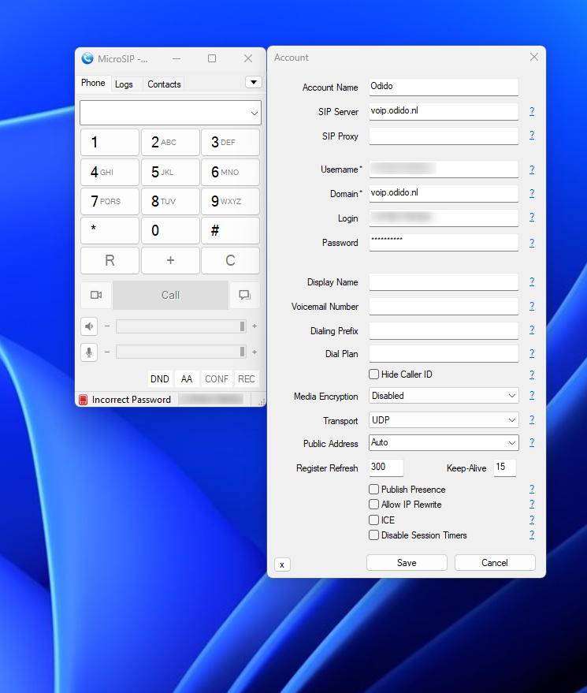This screenshot has height=693, width=587.
Task: Decrease microphone level with minus sign
Action: point(107,352)
